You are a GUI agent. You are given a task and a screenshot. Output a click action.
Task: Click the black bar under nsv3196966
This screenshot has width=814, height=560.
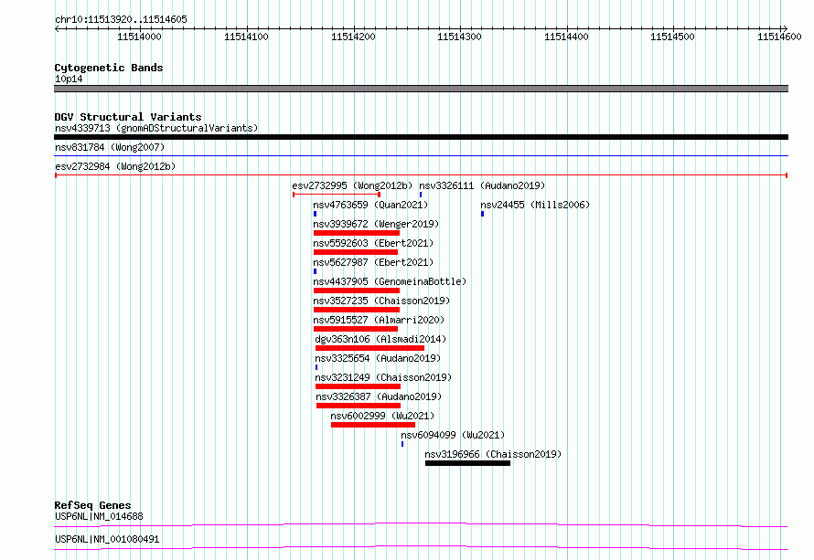coord(467,463)
